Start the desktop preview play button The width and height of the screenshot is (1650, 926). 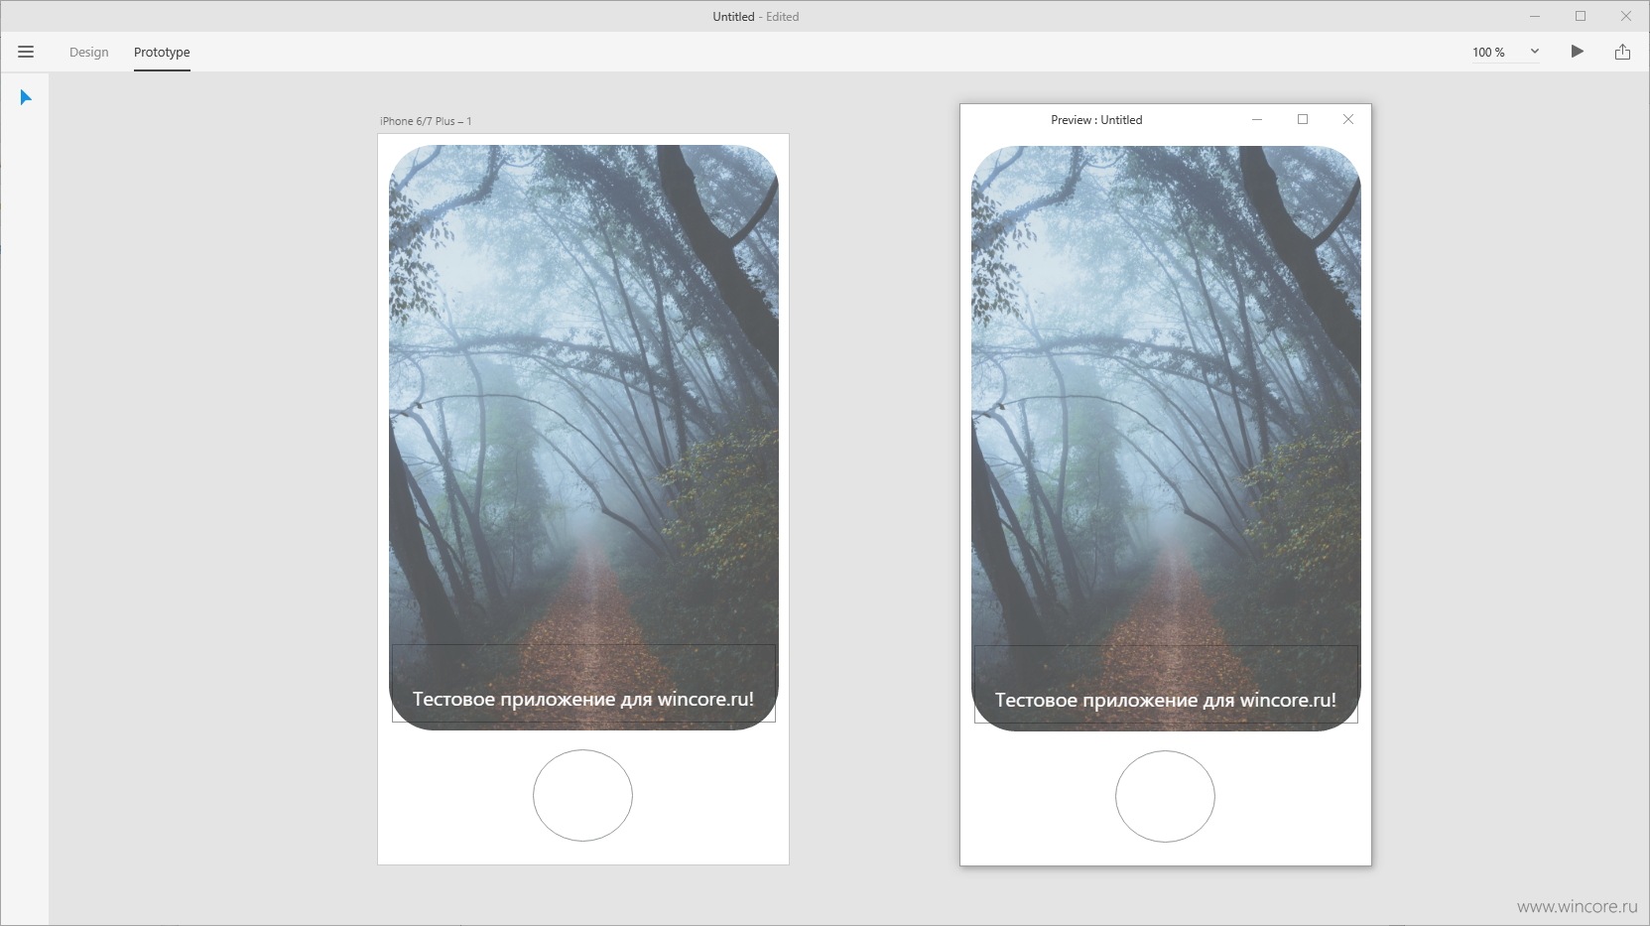(x=1577, y=52)
